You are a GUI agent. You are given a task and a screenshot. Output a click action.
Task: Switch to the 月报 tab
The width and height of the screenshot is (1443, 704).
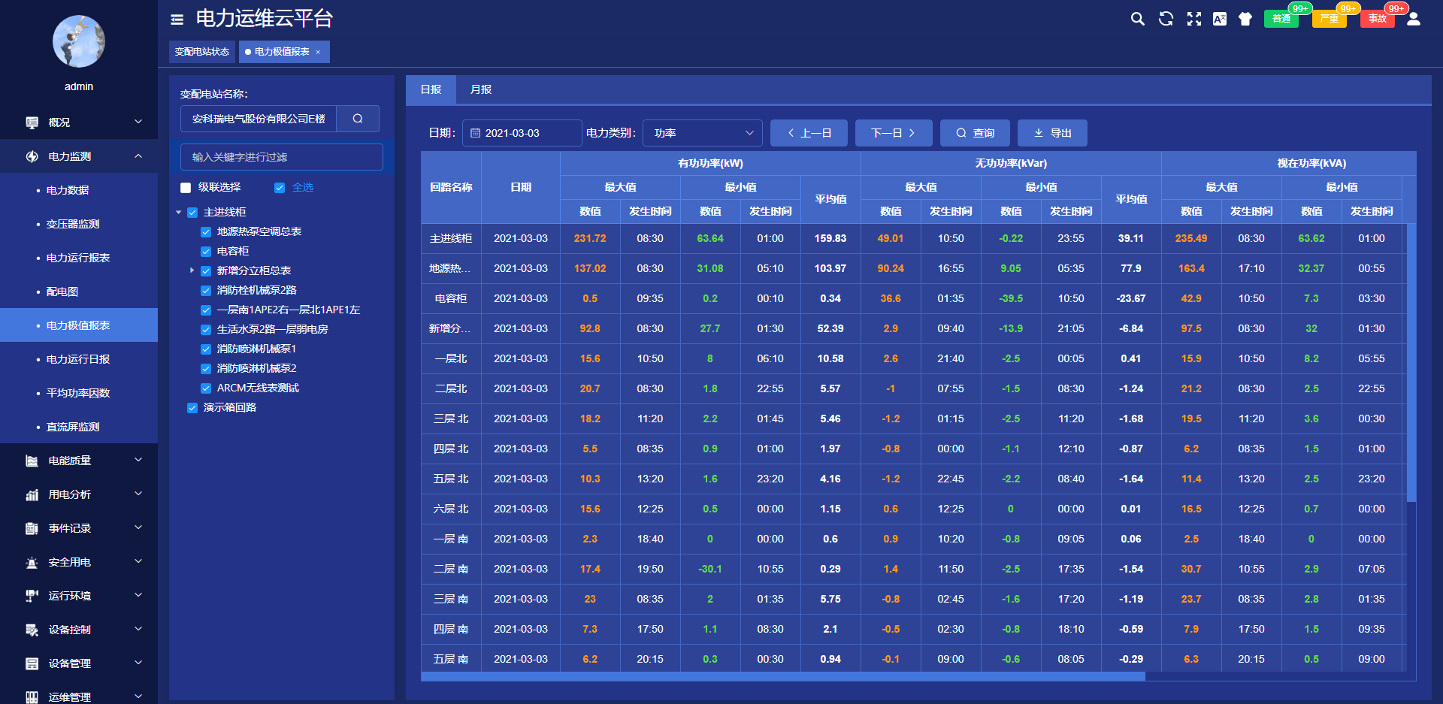[480, 89]
